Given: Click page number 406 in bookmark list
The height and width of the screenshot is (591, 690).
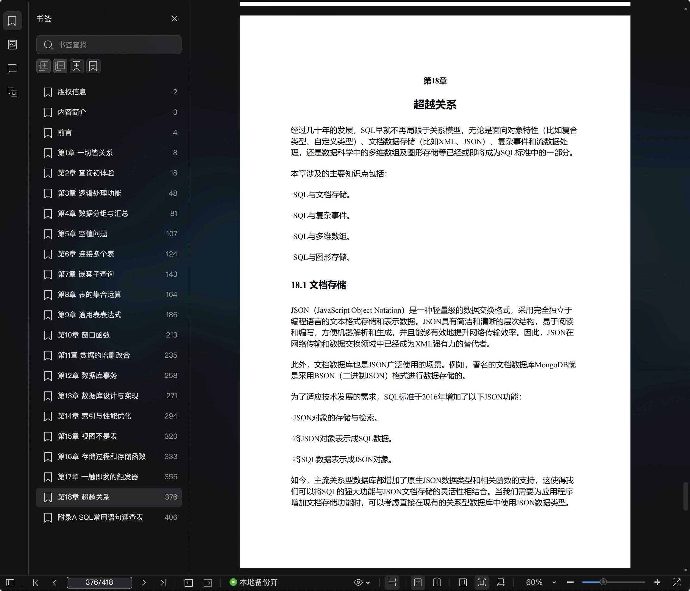Looking at the screenshot, I should coord(171,518).
